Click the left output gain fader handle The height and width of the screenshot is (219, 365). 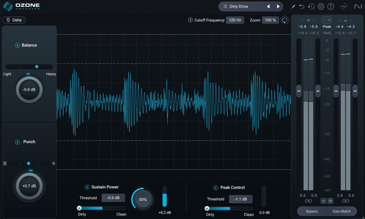tap(336, 91)
